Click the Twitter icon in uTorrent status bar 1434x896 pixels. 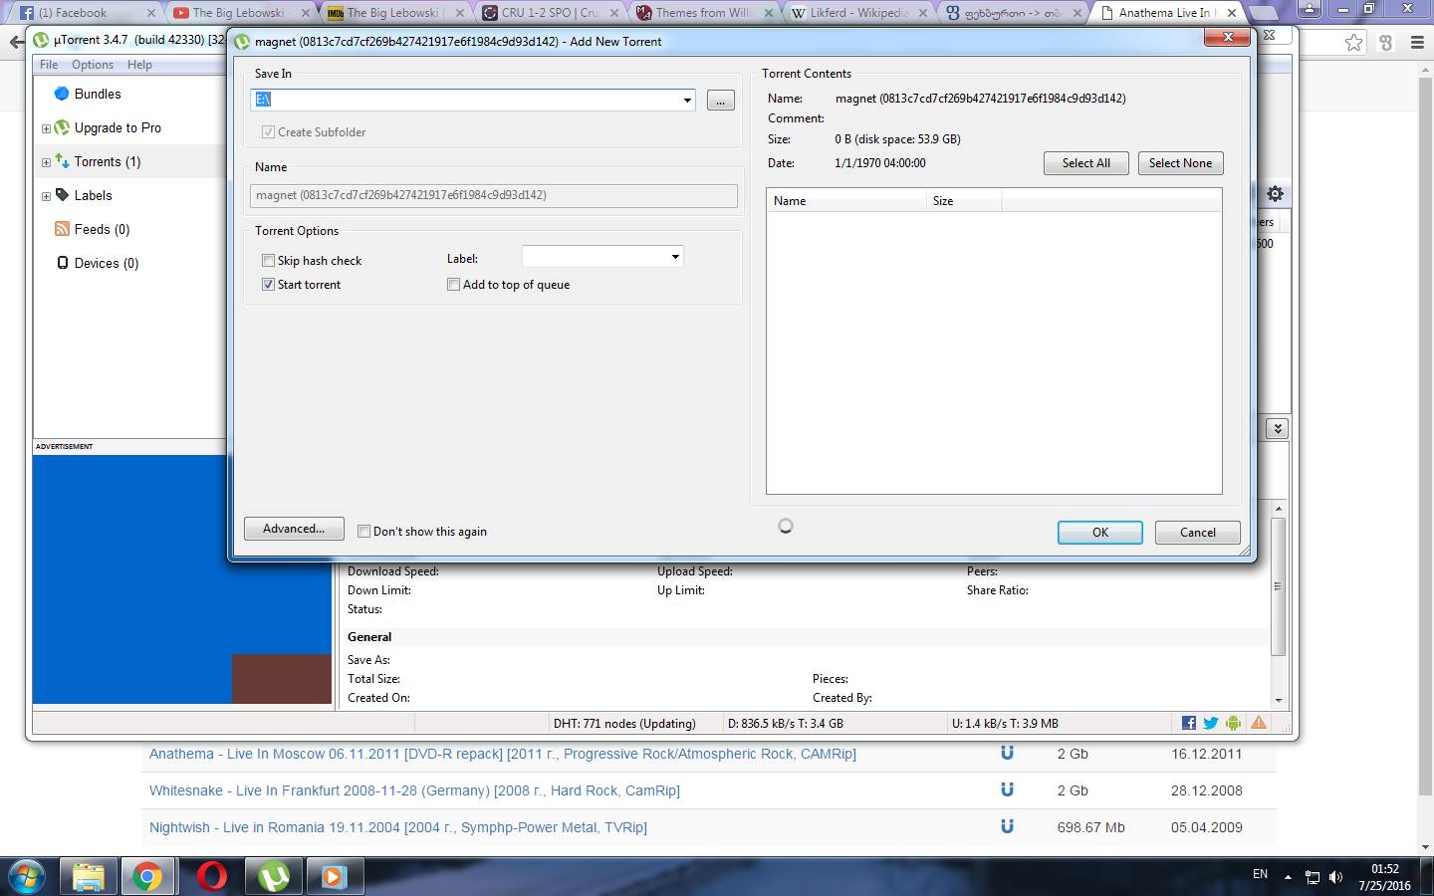pyautogui.click(x=1211, y=723)
